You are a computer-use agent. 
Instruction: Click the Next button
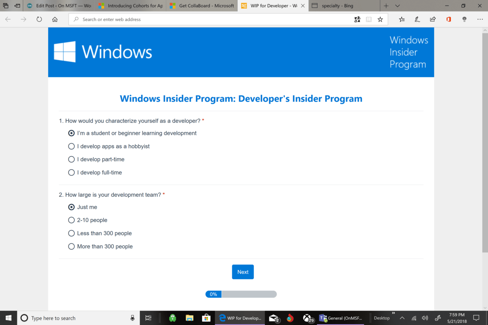coord(243,272)
